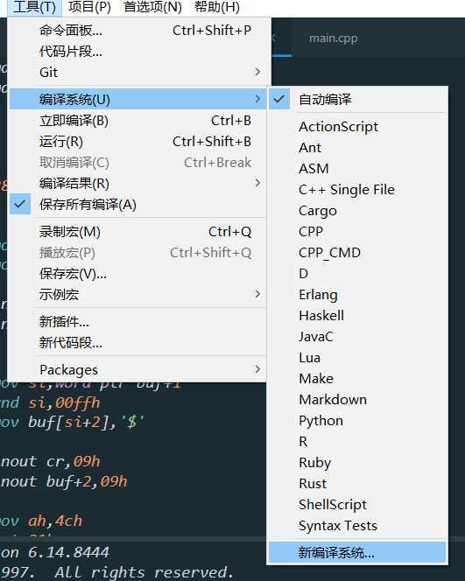Open the 帮助(H) menu
This screenshot has width=465, height=581.
(217, 7)
